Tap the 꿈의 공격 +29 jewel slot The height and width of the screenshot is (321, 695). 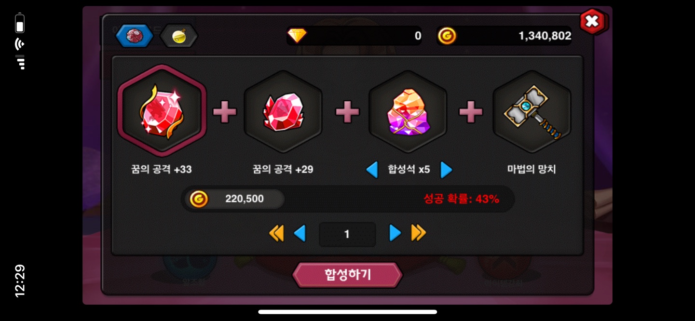pos(283,112)
